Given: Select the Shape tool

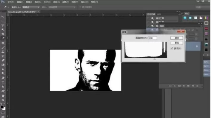Looking at the screenshot, I should 3,91.
